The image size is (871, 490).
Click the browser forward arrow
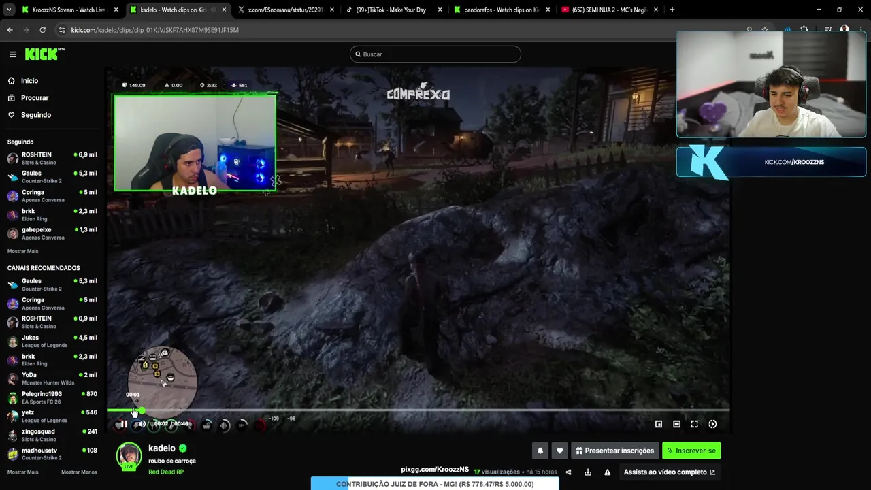pos(26,30)
